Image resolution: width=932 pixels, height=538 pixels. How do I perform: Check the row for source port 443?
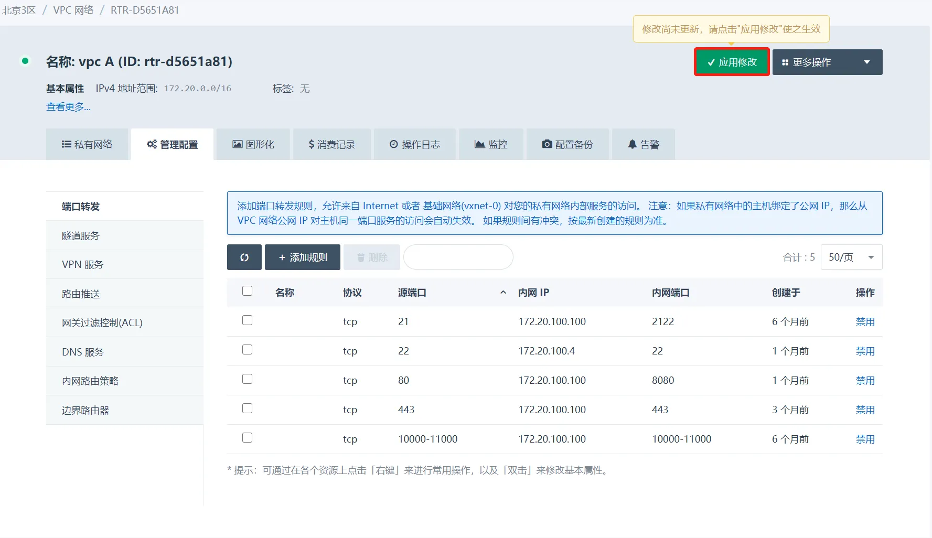pos(247,408)
